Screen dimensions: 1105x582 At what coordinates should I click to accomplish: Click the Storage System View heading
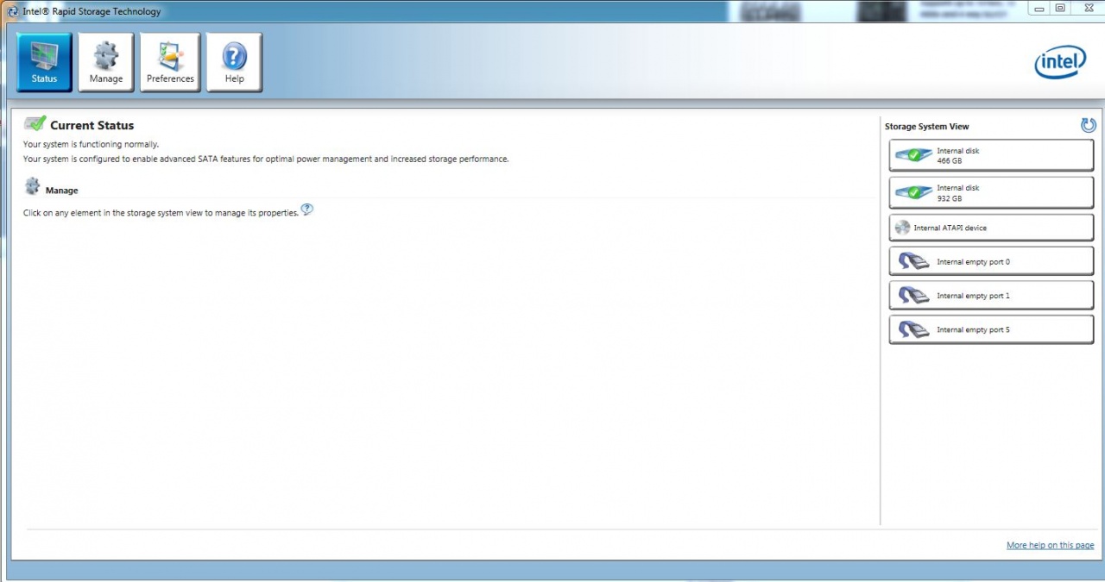tap(926, 127)
